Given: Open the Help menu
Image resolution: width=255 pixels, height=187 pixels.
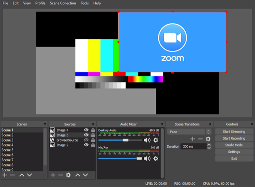Looking at the screenshot, I should (x=97, y=3).
